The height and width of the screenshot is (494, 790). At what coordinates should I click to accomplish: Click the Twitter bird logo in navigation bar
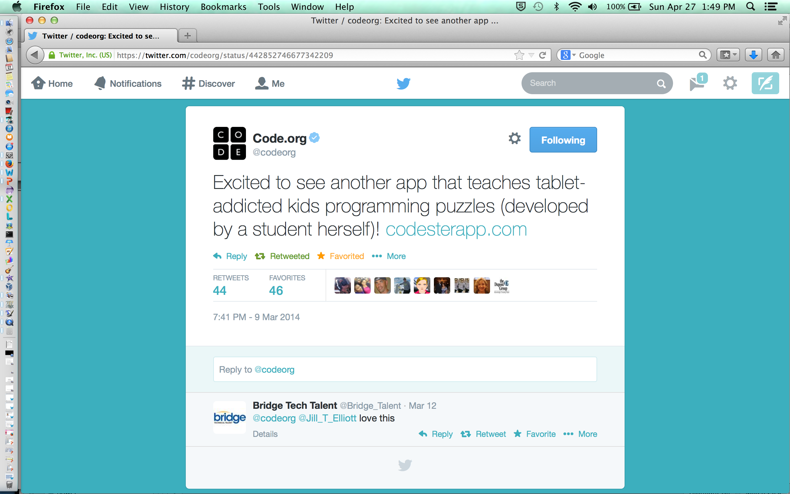404,83
